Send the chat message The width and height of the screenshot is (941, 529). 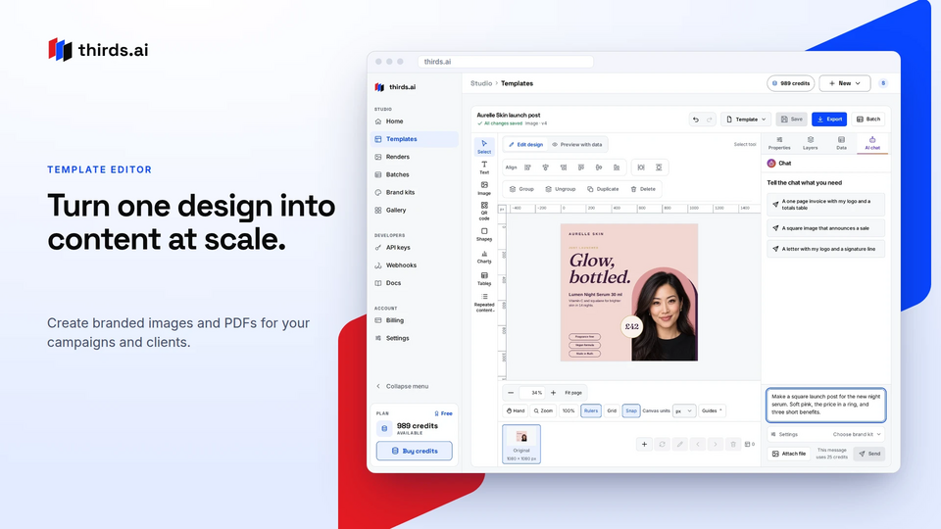869,454
